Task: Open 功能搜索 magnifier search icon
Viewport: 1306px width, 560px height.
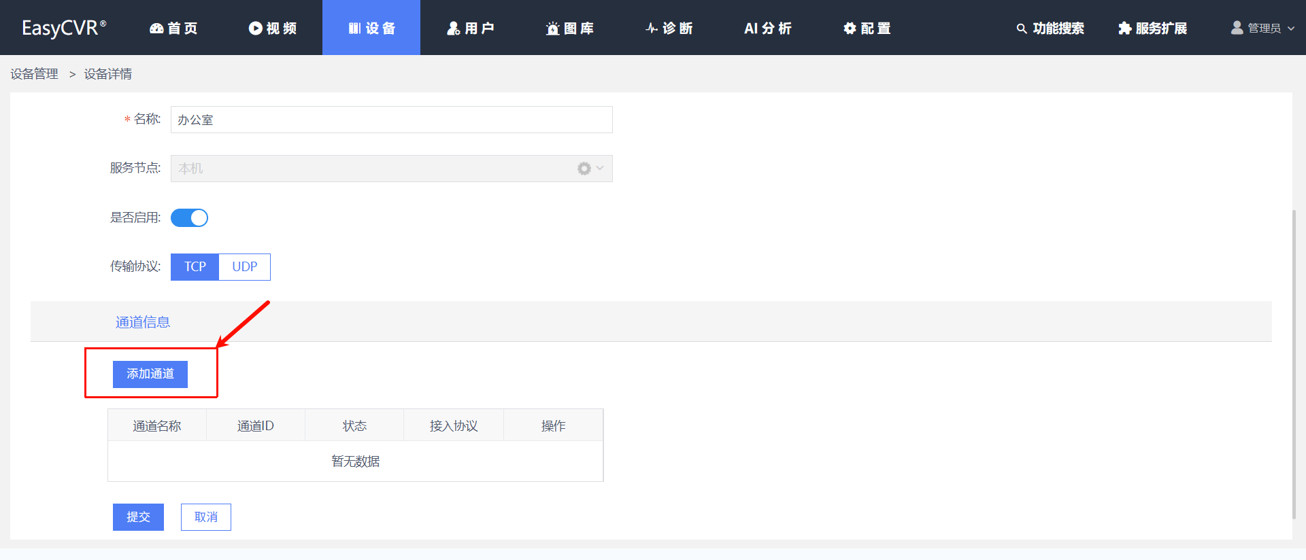Action: pyautogui.click(x=1021, y=29)
